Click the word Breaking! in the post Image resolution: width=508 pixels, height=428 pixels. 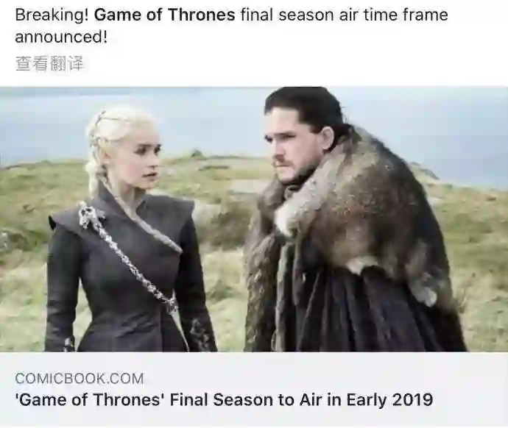click(x=52, y=15)
